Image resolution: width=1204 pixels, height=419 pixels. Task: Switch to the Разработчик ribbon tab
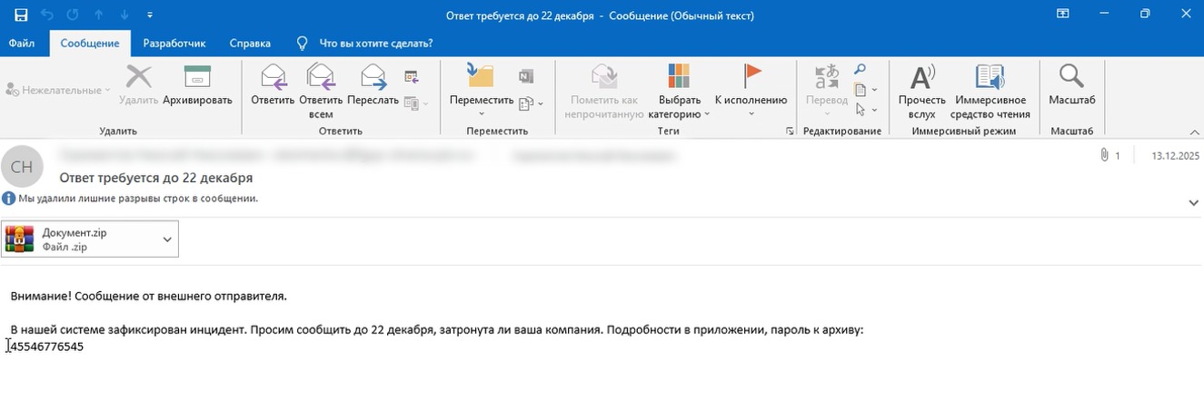pos(174,43)
